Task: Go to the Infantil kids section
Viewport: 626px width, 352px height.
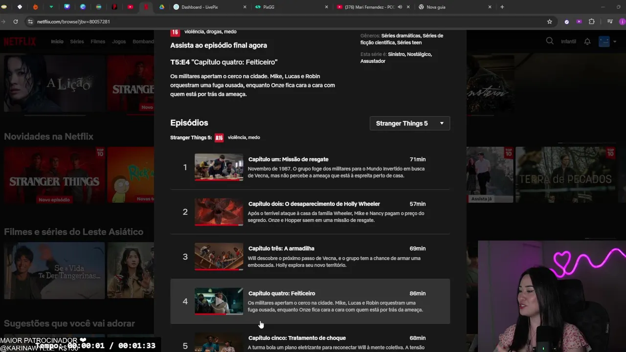Action: (x=568, y=42)
